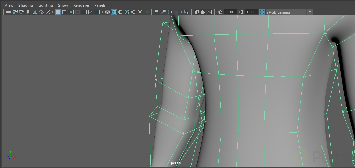Click the exposure value field 0.00

(x=230, y=12)
